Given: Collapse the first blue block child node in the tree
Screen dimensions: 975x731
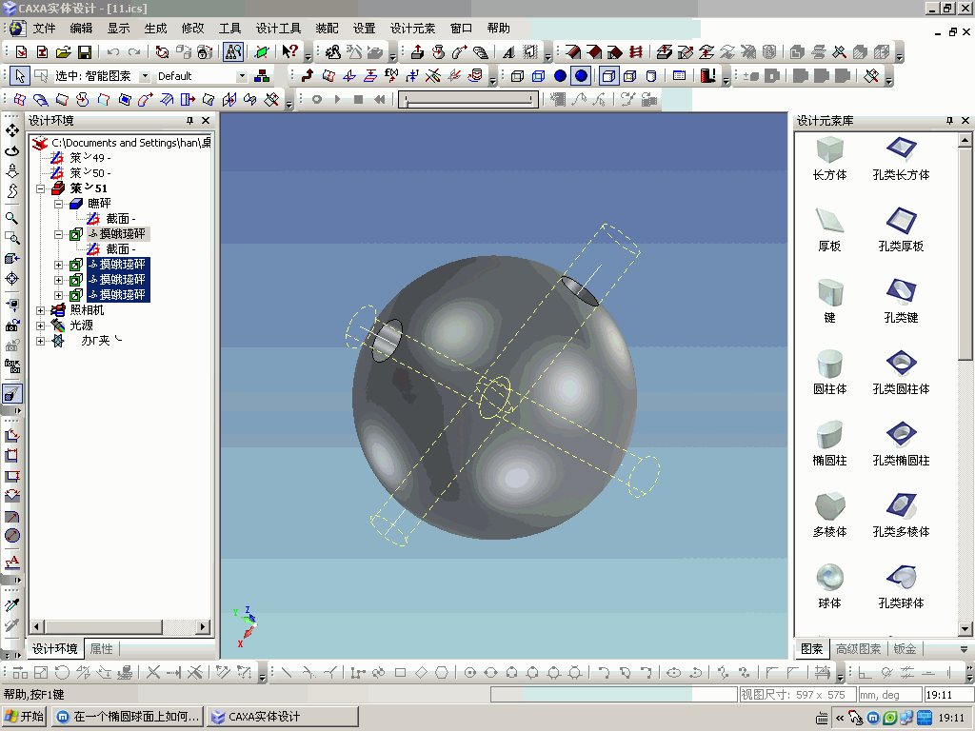Looking at the screenshot, I should (x=58, y=204).
